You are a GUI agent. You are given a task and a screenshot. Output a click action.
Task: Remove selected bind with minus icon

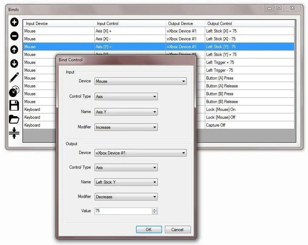(14, 36)
